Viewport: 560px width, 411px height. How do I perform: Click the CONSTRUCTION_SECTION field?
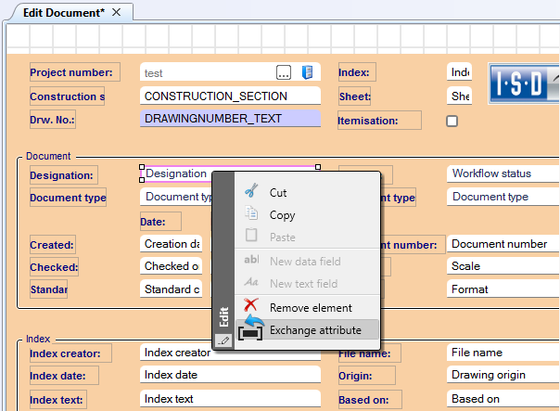coord(230,96)
